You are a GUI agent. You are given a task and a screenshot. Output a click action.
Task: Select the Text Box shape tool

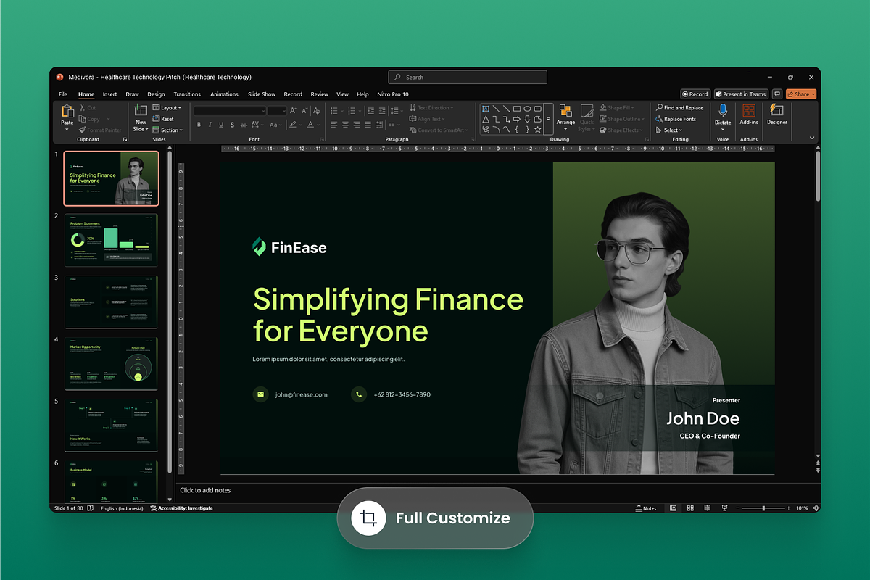coord(486,108)
